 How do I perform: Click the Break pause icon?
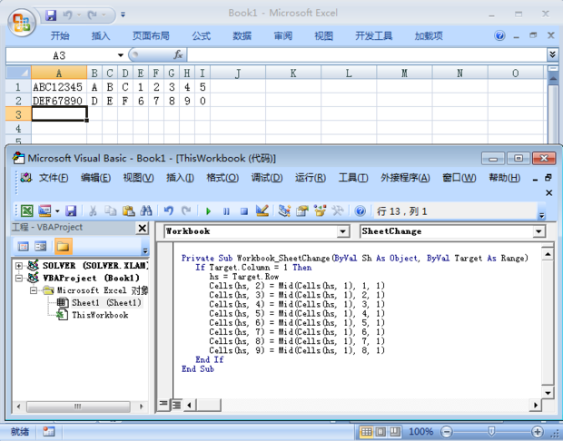coord(226,211)
